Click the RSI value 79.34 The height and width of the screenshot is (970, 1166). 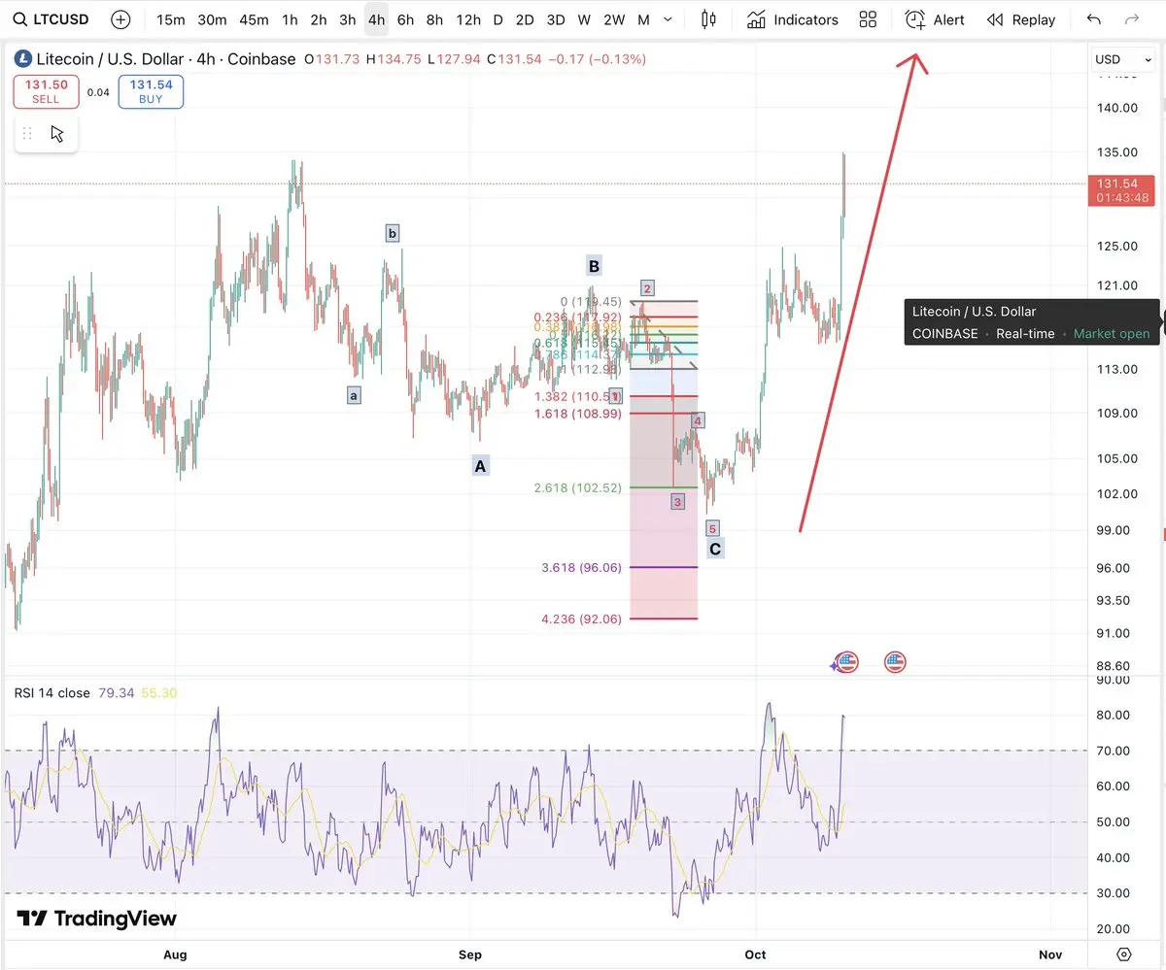[x=116, y=693]
